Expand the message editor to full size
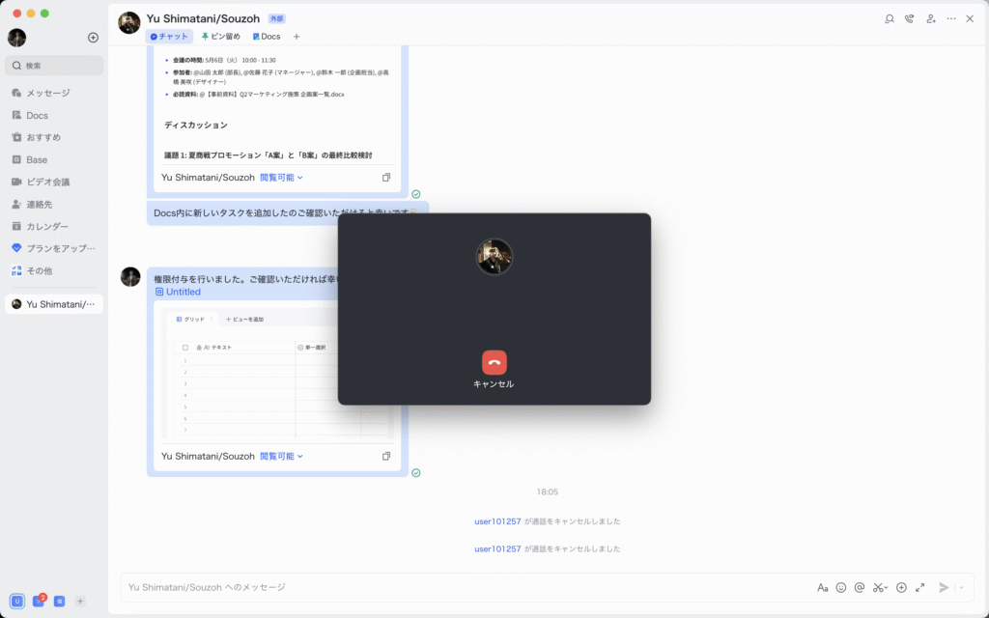 (x=919, y=587)
